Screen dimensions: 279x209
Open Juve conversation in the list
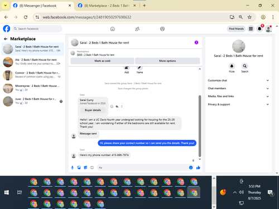[x=33, y=101]
